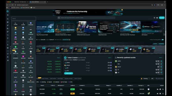Open the 24h timeframe dropdown
This screenshot has width=172, height=96.
[x=152, y=79]
